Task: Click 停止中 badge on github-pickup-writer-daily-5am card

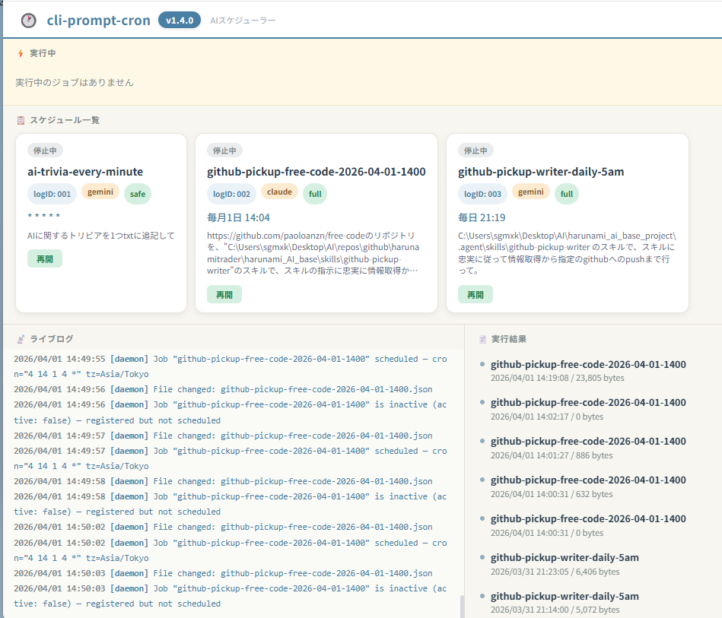Action: click(476, 151)
